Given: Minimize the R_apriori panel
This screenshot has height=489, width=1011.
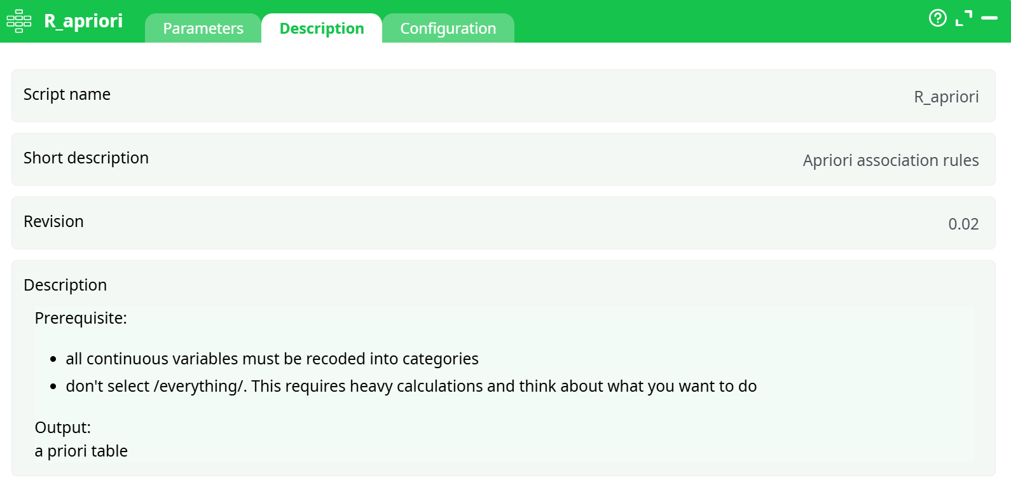Looking at the screenshot, I should pyautogui.click(x=989, y=18).
